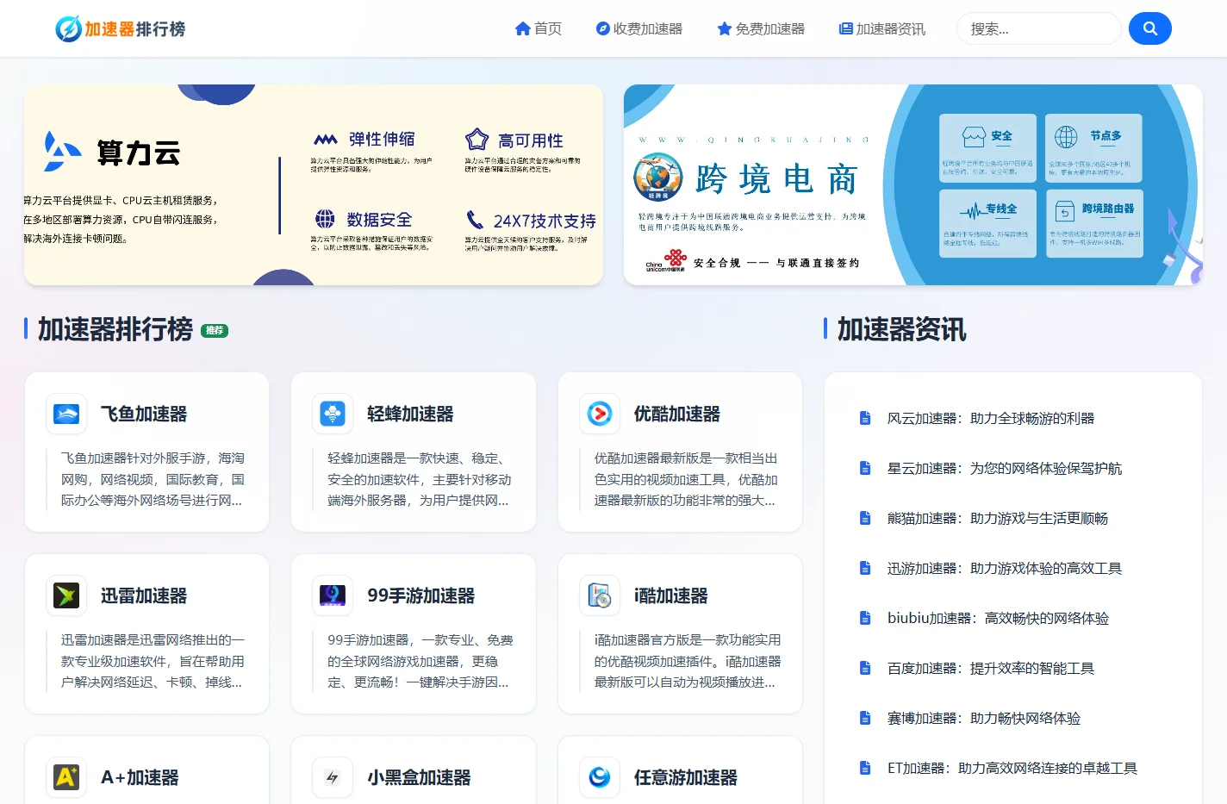The width and height of the screenshot is (1227, 804).
Task: Open the 跨境电商 banner advertisement
Action: 913,184
